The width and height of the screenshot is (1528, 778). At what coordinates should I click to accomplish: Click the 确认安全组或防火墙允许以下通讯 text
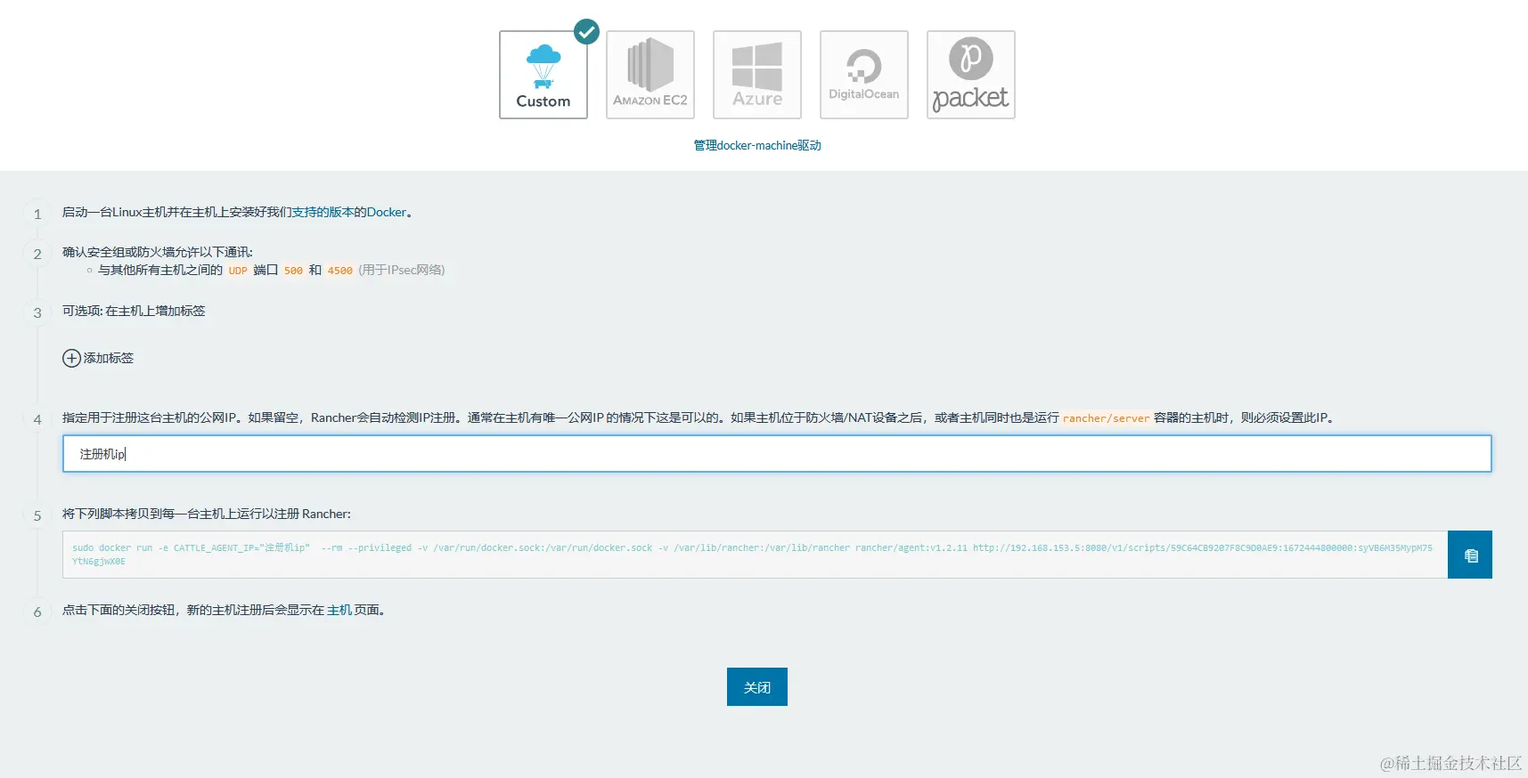tap(158, 252)
